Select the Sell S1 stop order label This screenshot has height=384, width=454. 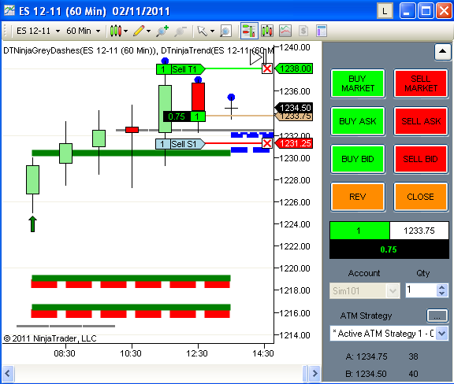(x=180, y=144)
